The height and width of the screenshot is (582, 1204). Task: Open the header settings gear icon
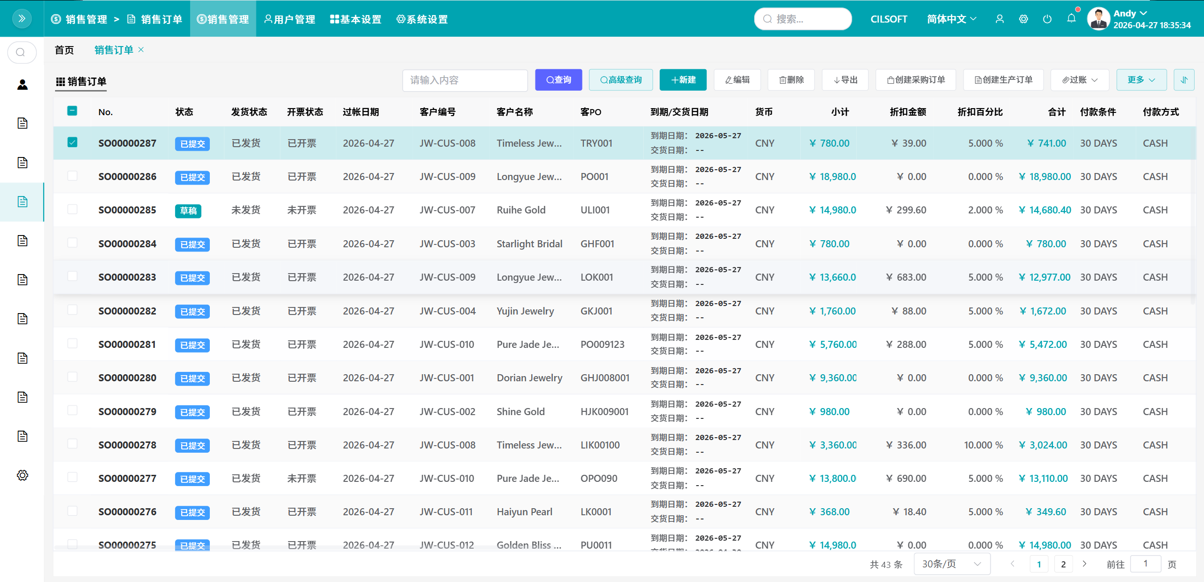(1023, 19)
